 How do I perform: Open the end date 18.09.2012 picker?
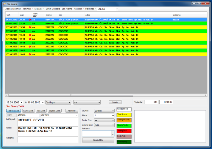click(43, 103)
